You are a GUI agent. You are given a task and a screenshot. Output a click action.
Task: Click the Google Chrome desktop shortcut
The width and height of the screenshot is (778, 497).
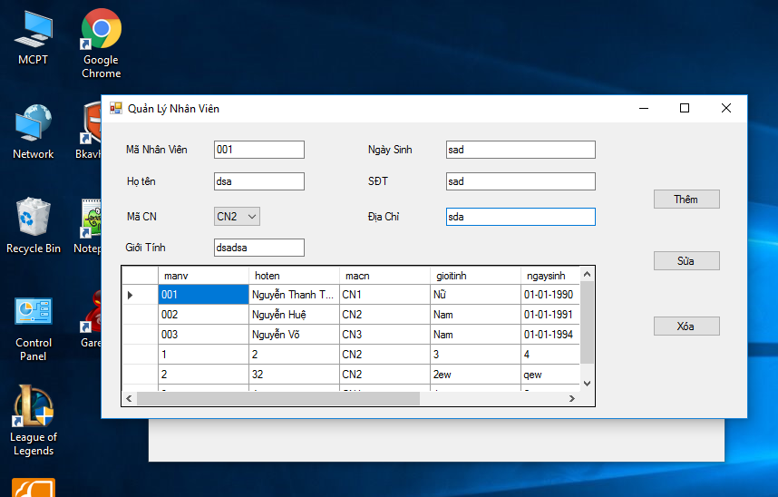tap(101, 36)
